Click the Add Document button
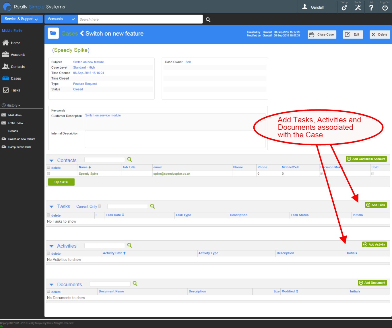 pos(372,283)
